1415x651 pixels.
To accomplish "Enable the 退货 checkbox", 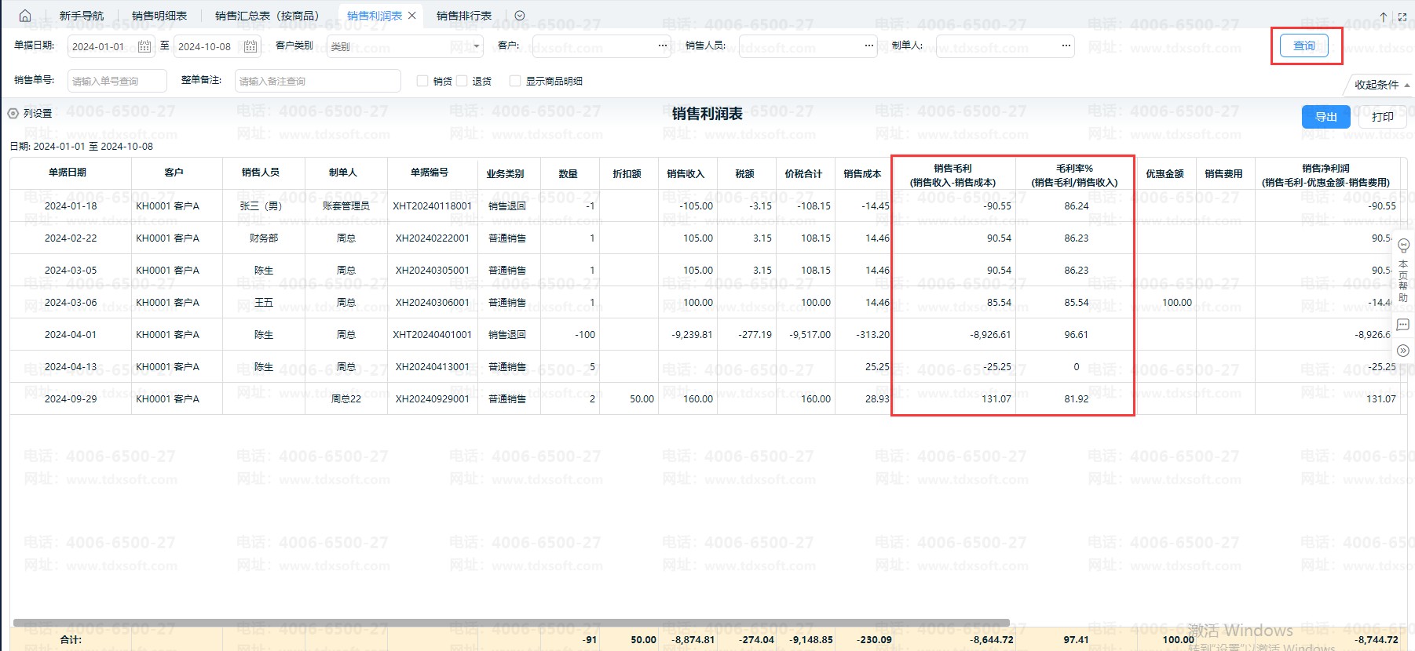I will [x=462, y=81].
